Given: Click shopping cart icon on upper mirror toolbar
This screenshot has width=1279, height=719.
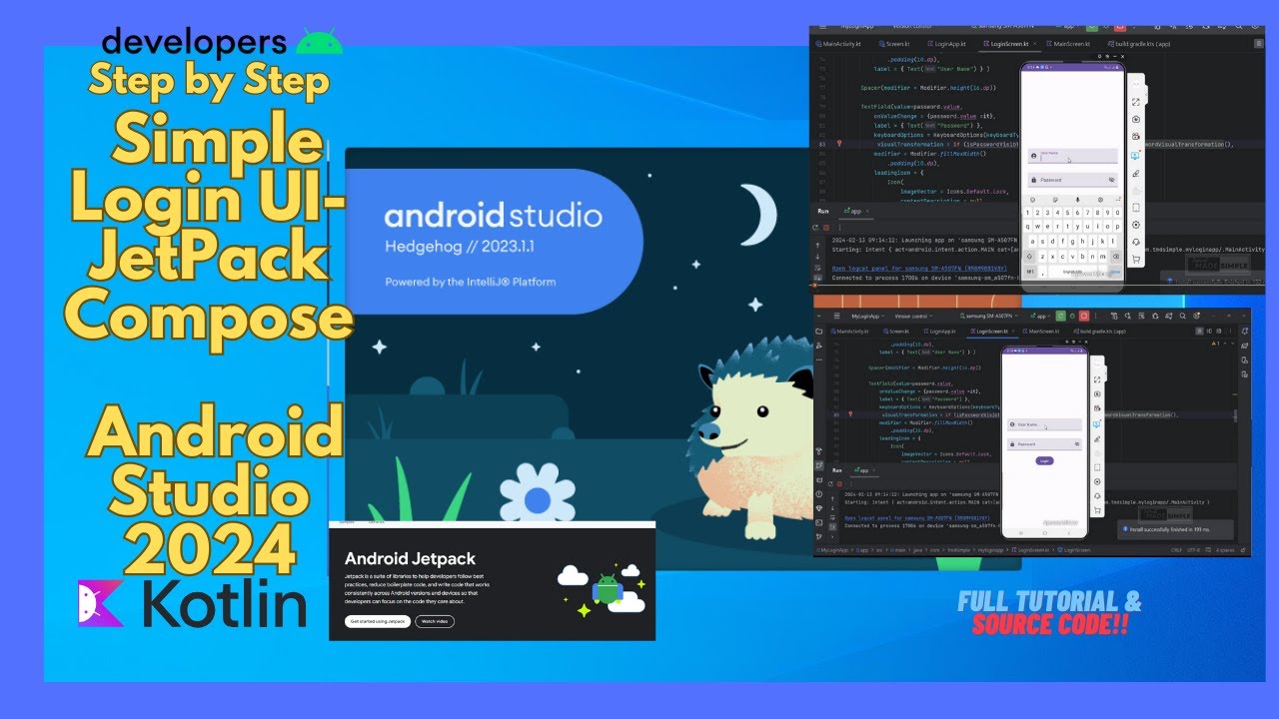Looking at the screenshot, I should click(1136, 260).
